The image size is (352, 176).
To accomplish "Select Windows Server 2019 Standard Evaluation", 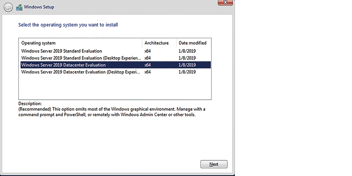I will (x=115, y=51).
